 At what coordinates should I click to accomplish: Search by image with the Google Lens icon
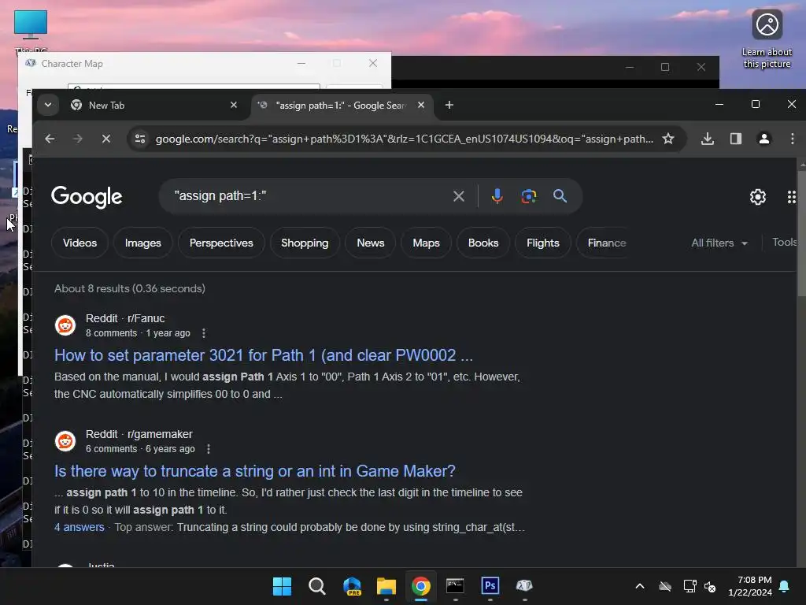528,196
